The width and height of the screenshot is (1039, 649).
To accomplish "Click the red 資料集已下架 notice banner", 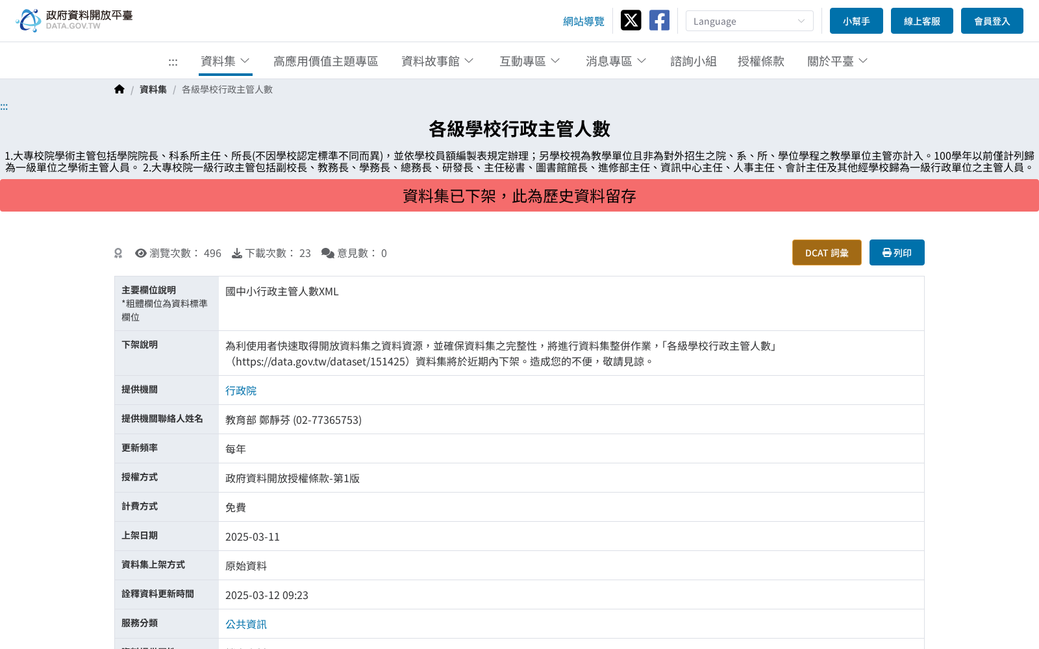I will 519,195.
